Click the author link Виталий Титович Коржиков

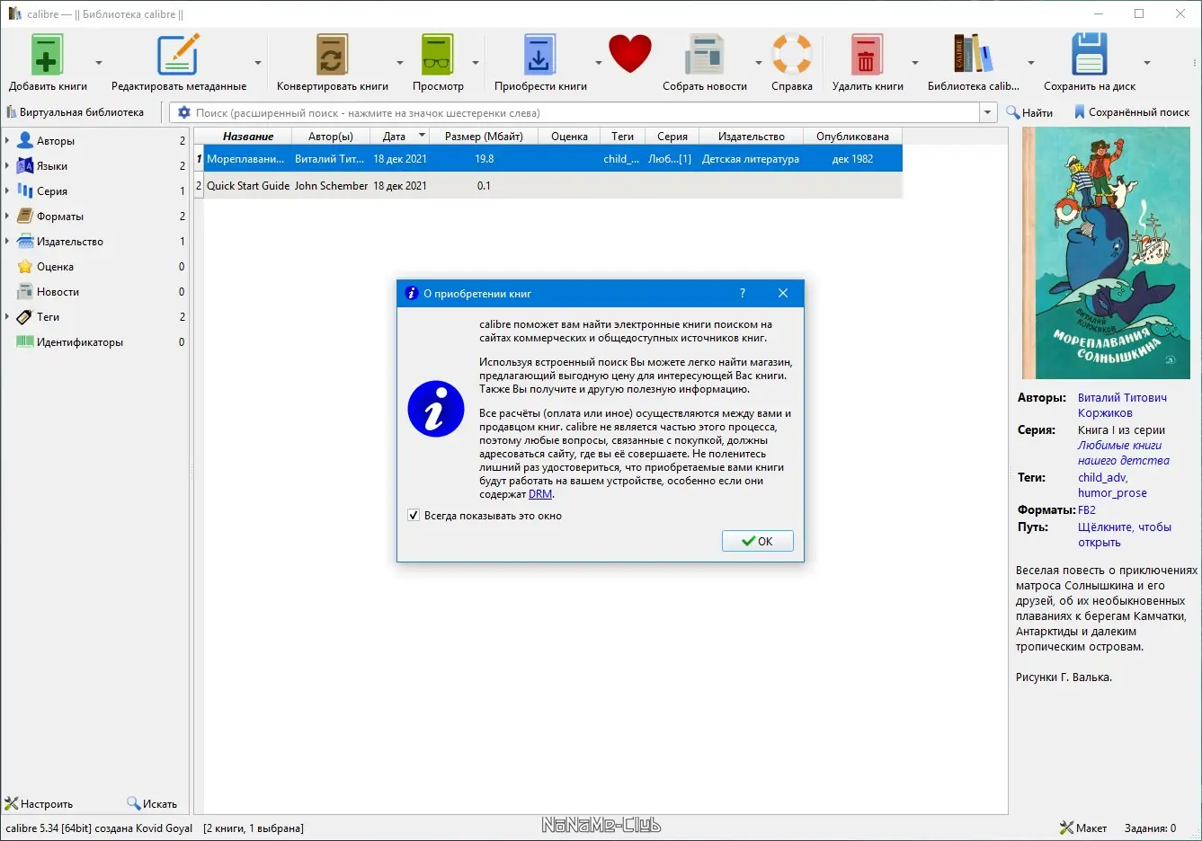pyautogui.click(x=1122, y=405)
